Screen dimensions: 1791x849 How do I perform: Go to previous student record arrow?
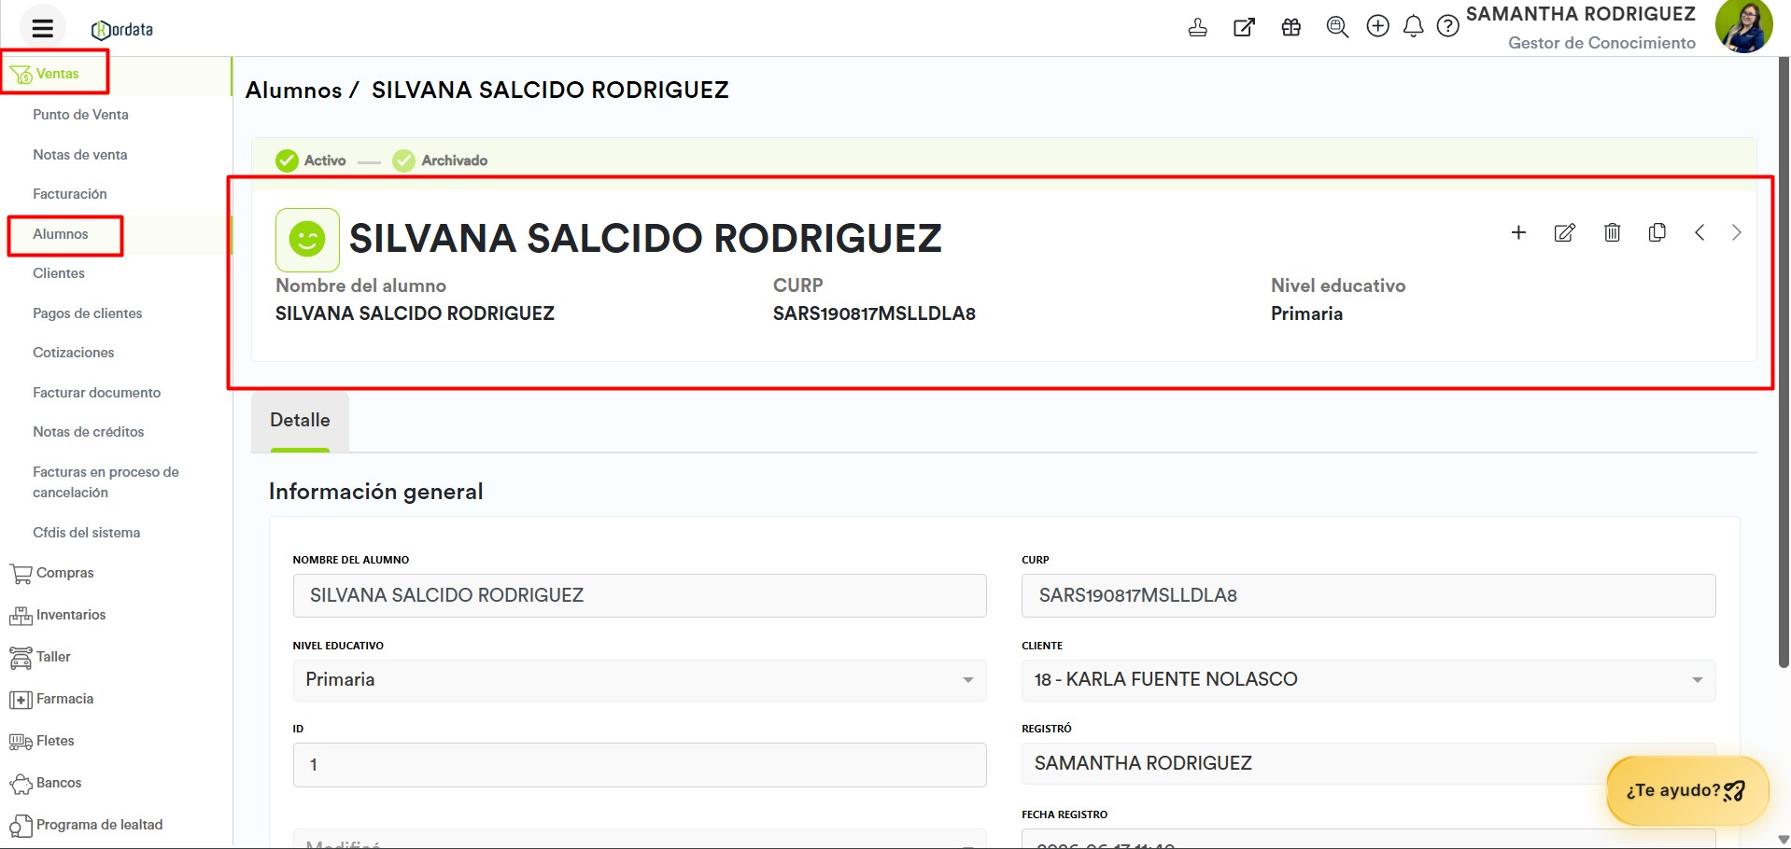point(1699,232)
